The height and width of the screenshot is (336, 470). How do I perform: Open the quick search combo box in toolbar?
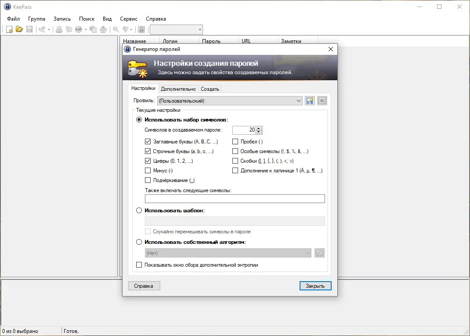(x=176, y=30)
